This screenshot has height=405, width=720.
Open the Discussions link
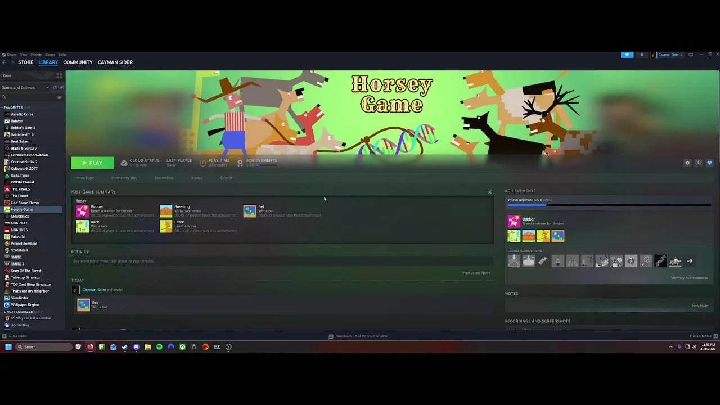(x=164, y=178)
